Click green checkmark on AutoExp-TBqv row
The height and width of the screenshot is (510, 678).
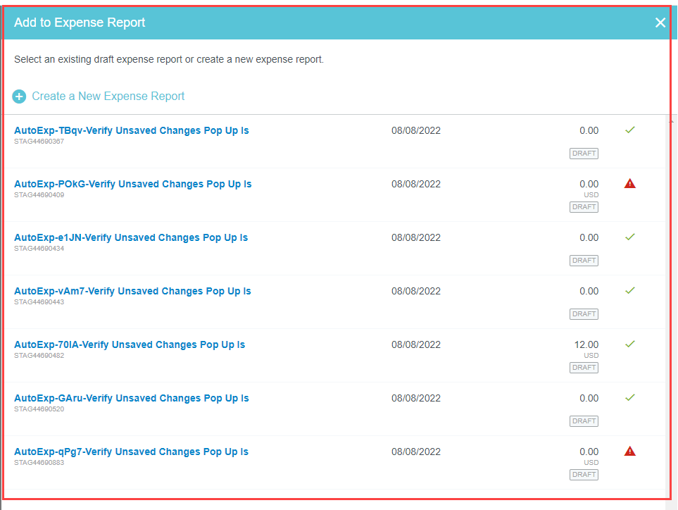point(630,130)
